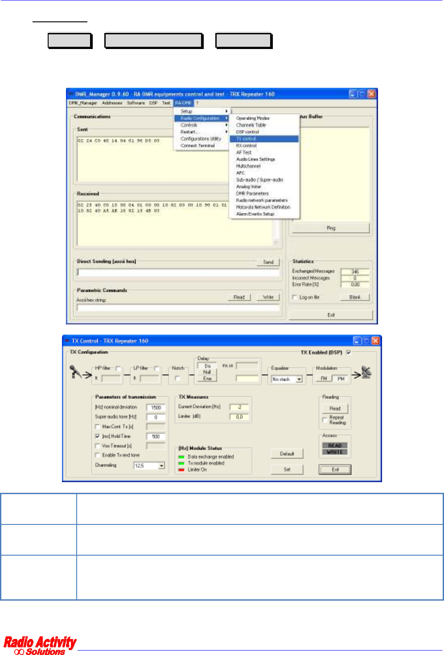Click the Default button in TX Control

pos(287,454)
